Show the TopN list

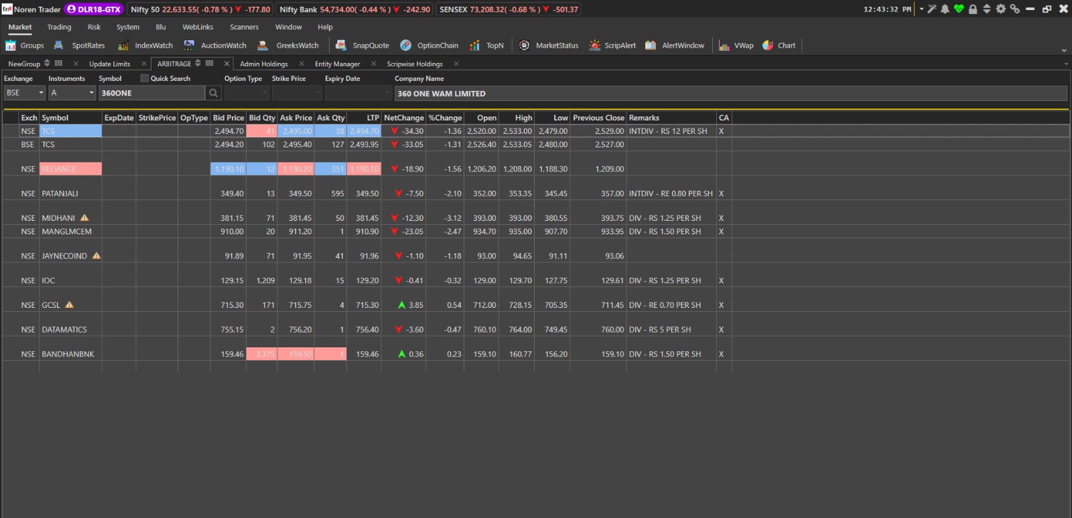(x=486, y=46)
